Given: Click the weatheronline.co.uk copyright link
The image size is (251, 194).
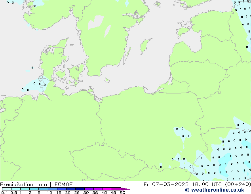Looking at the screenshot, I should (x=215, y=190).
